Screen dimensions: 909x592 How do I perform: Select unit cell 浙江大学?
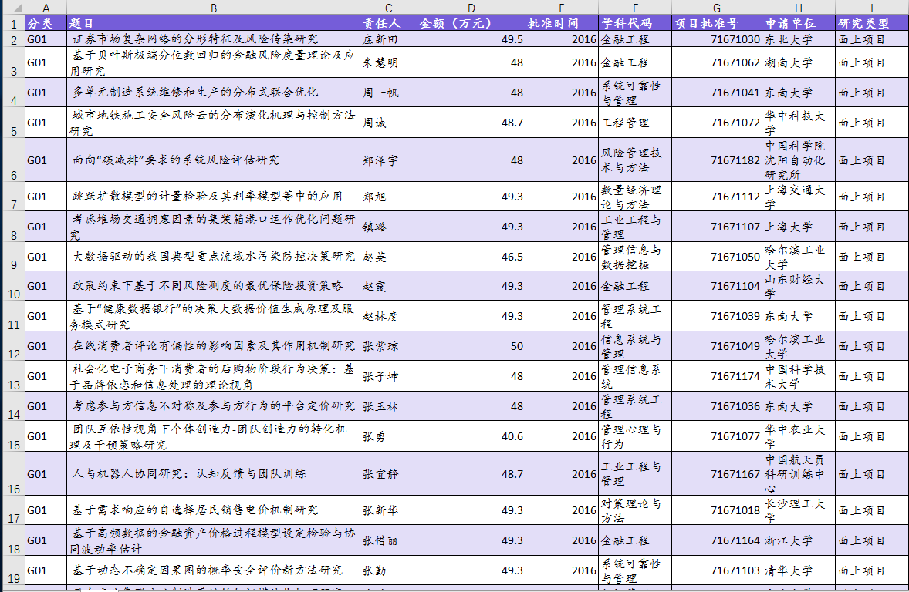pos(799,540)
